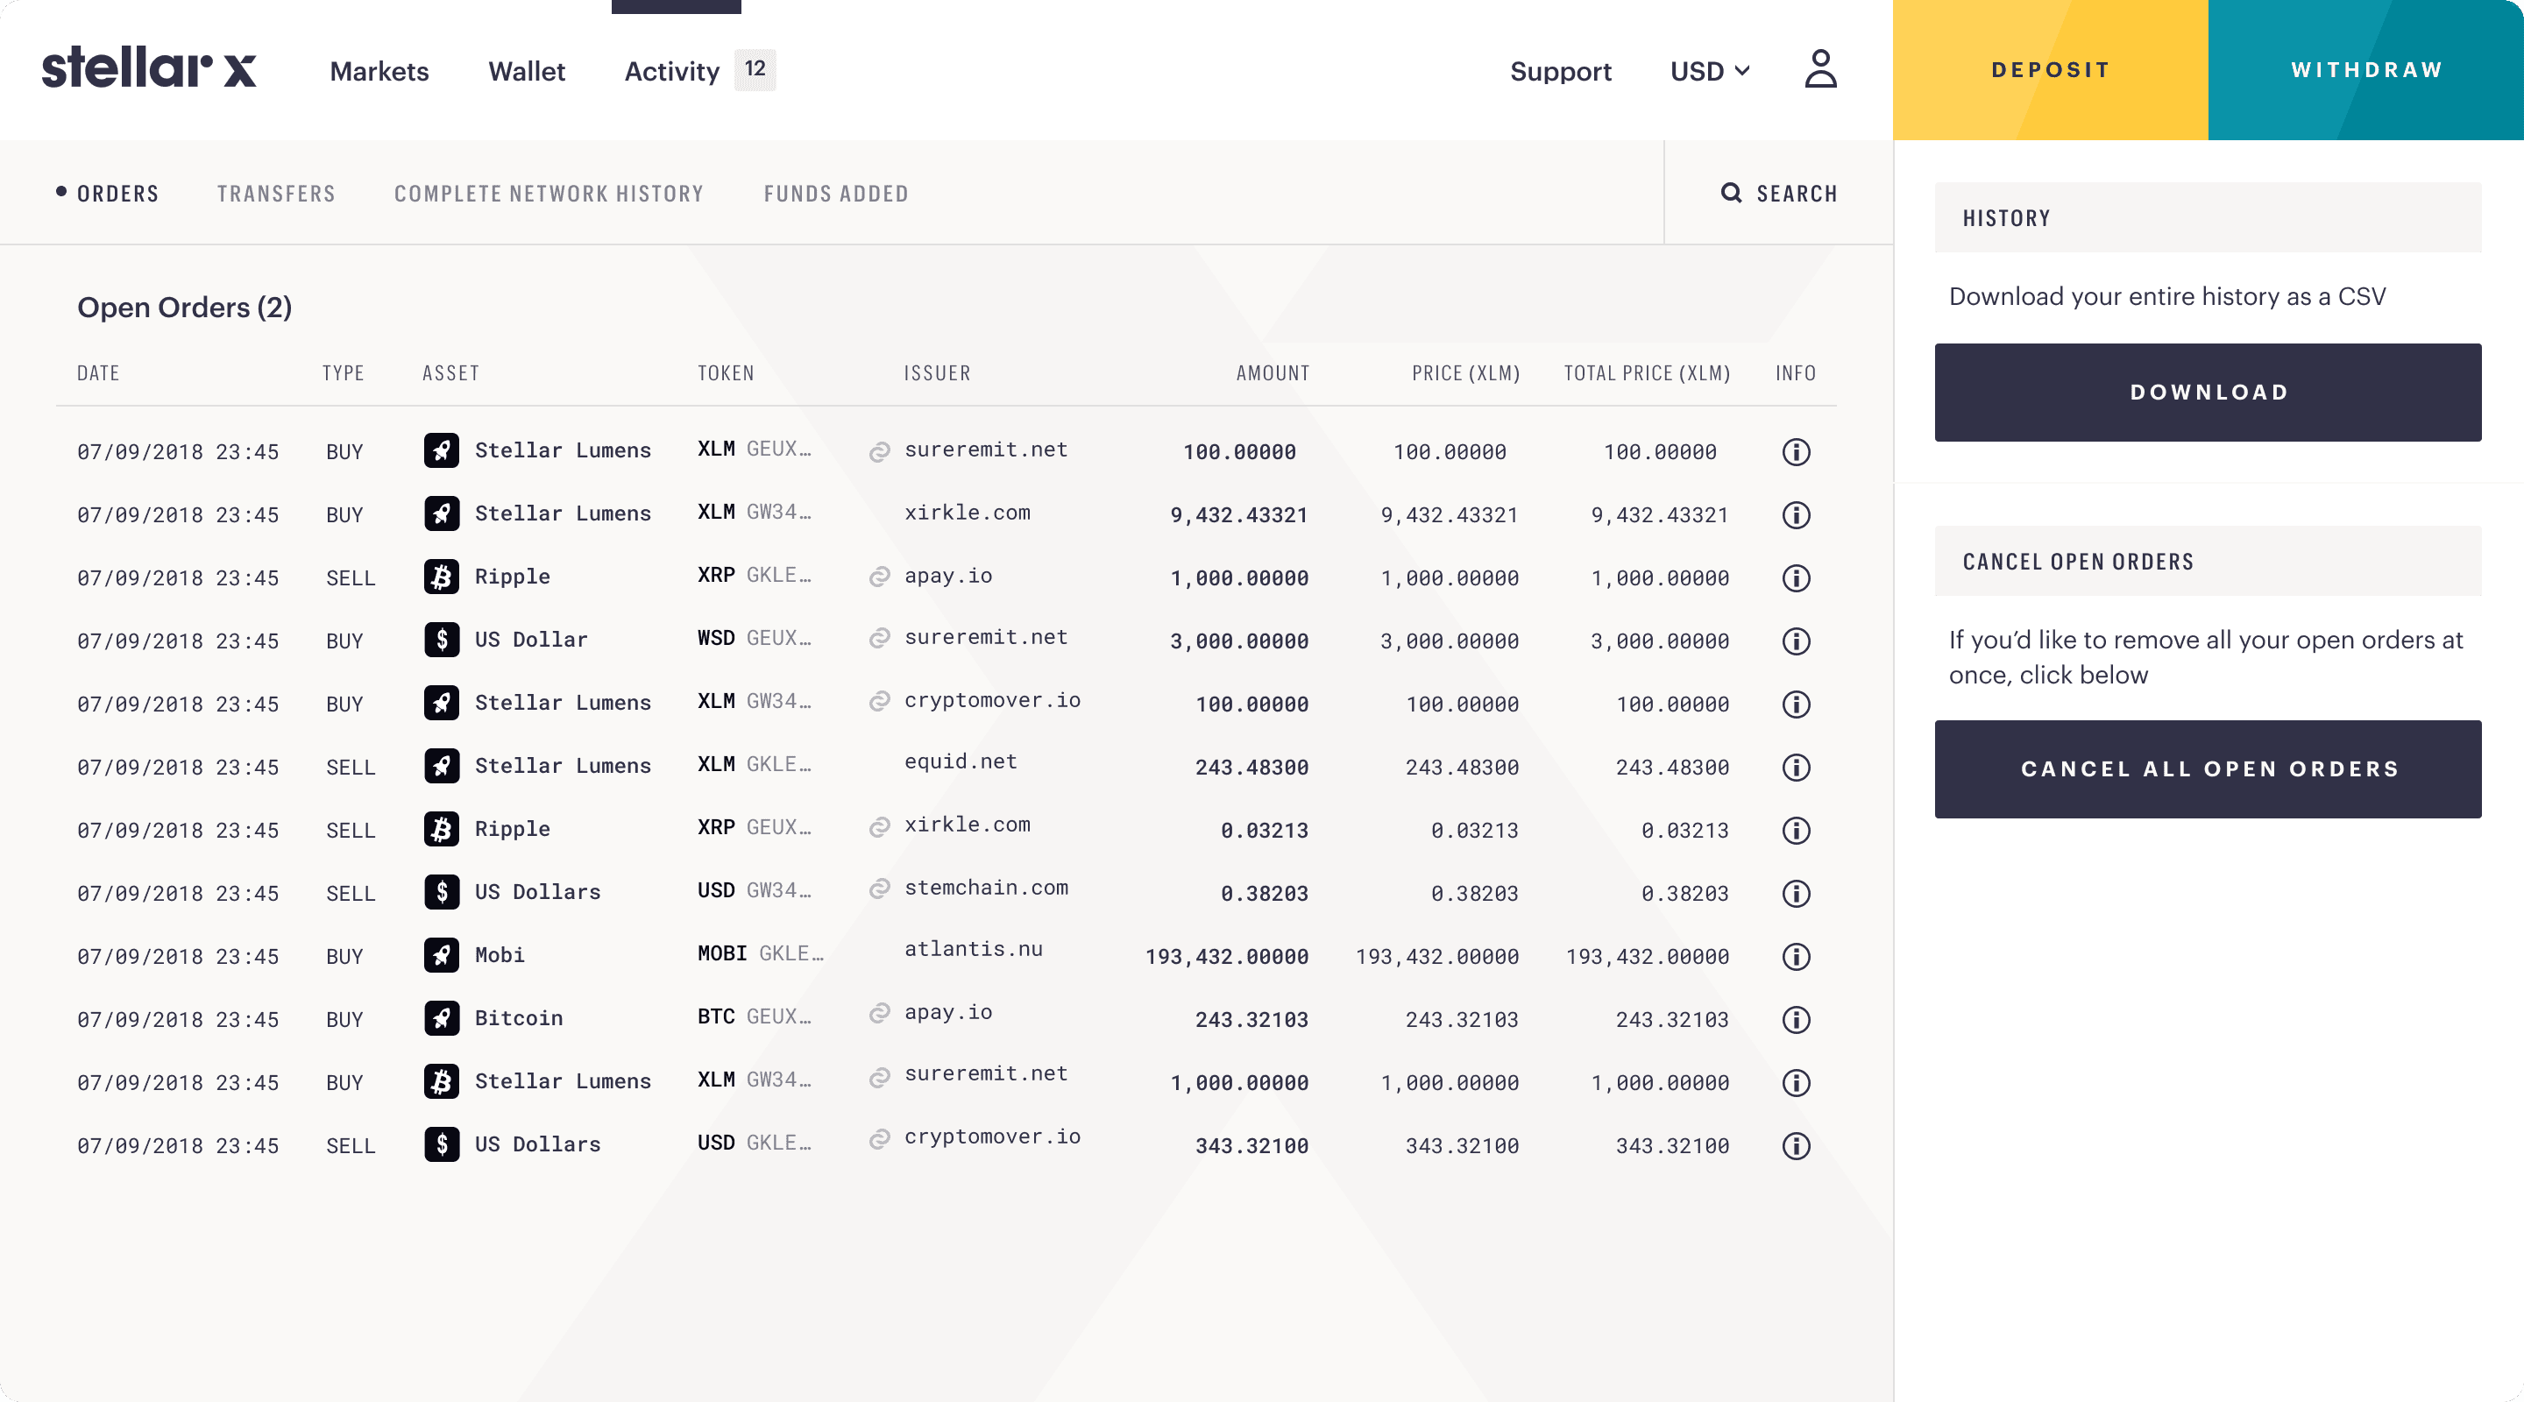Switch to the Transfers tab

tap(276, 194)
